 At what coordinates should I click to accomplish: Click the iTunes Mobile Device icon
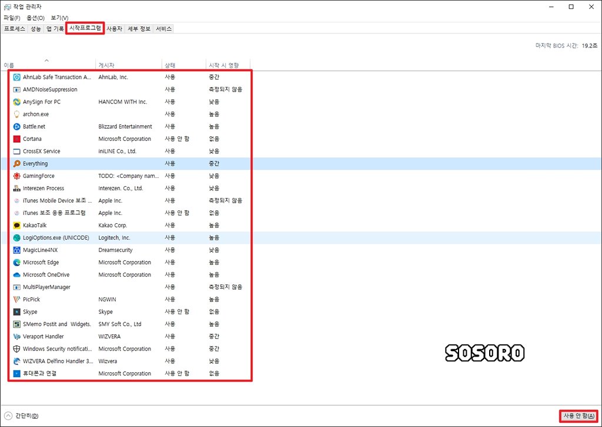[16, 201]
